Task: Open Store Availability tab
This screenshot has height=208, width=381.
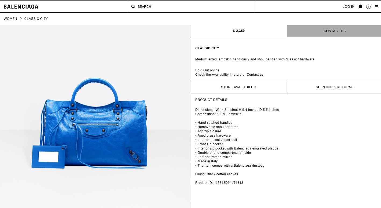Action: coord(239,87)
